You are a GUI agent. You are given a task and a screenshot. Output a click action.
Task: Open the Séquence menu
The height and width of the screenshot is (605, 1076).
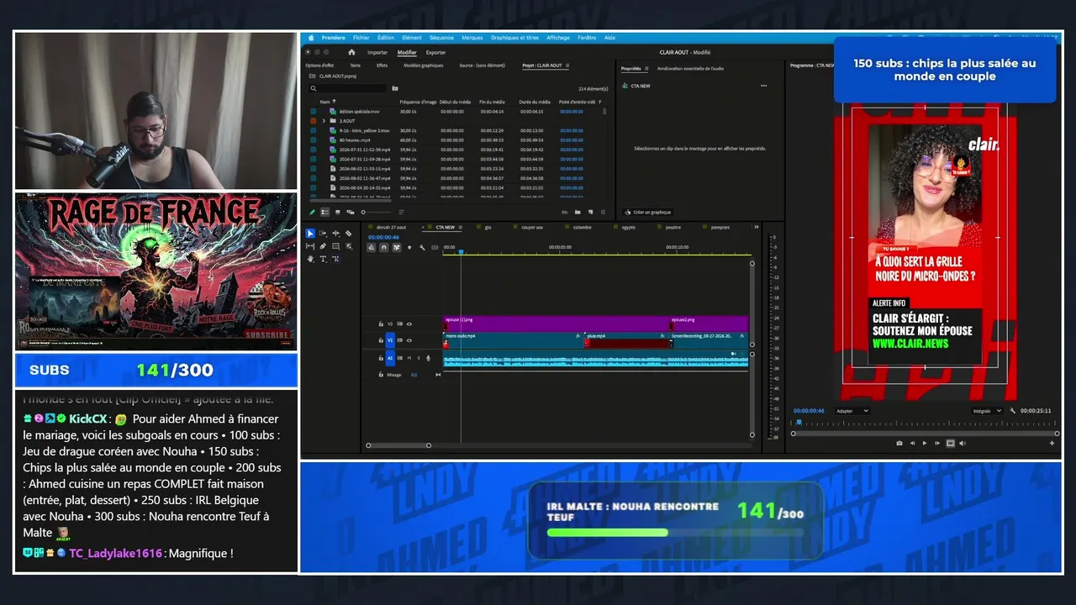tap(441, 38)
